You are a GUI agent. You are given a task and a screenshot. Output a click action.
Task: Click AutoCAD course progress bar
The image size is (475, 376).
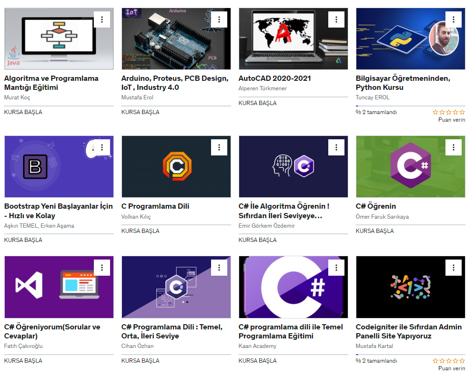[293, 97]
